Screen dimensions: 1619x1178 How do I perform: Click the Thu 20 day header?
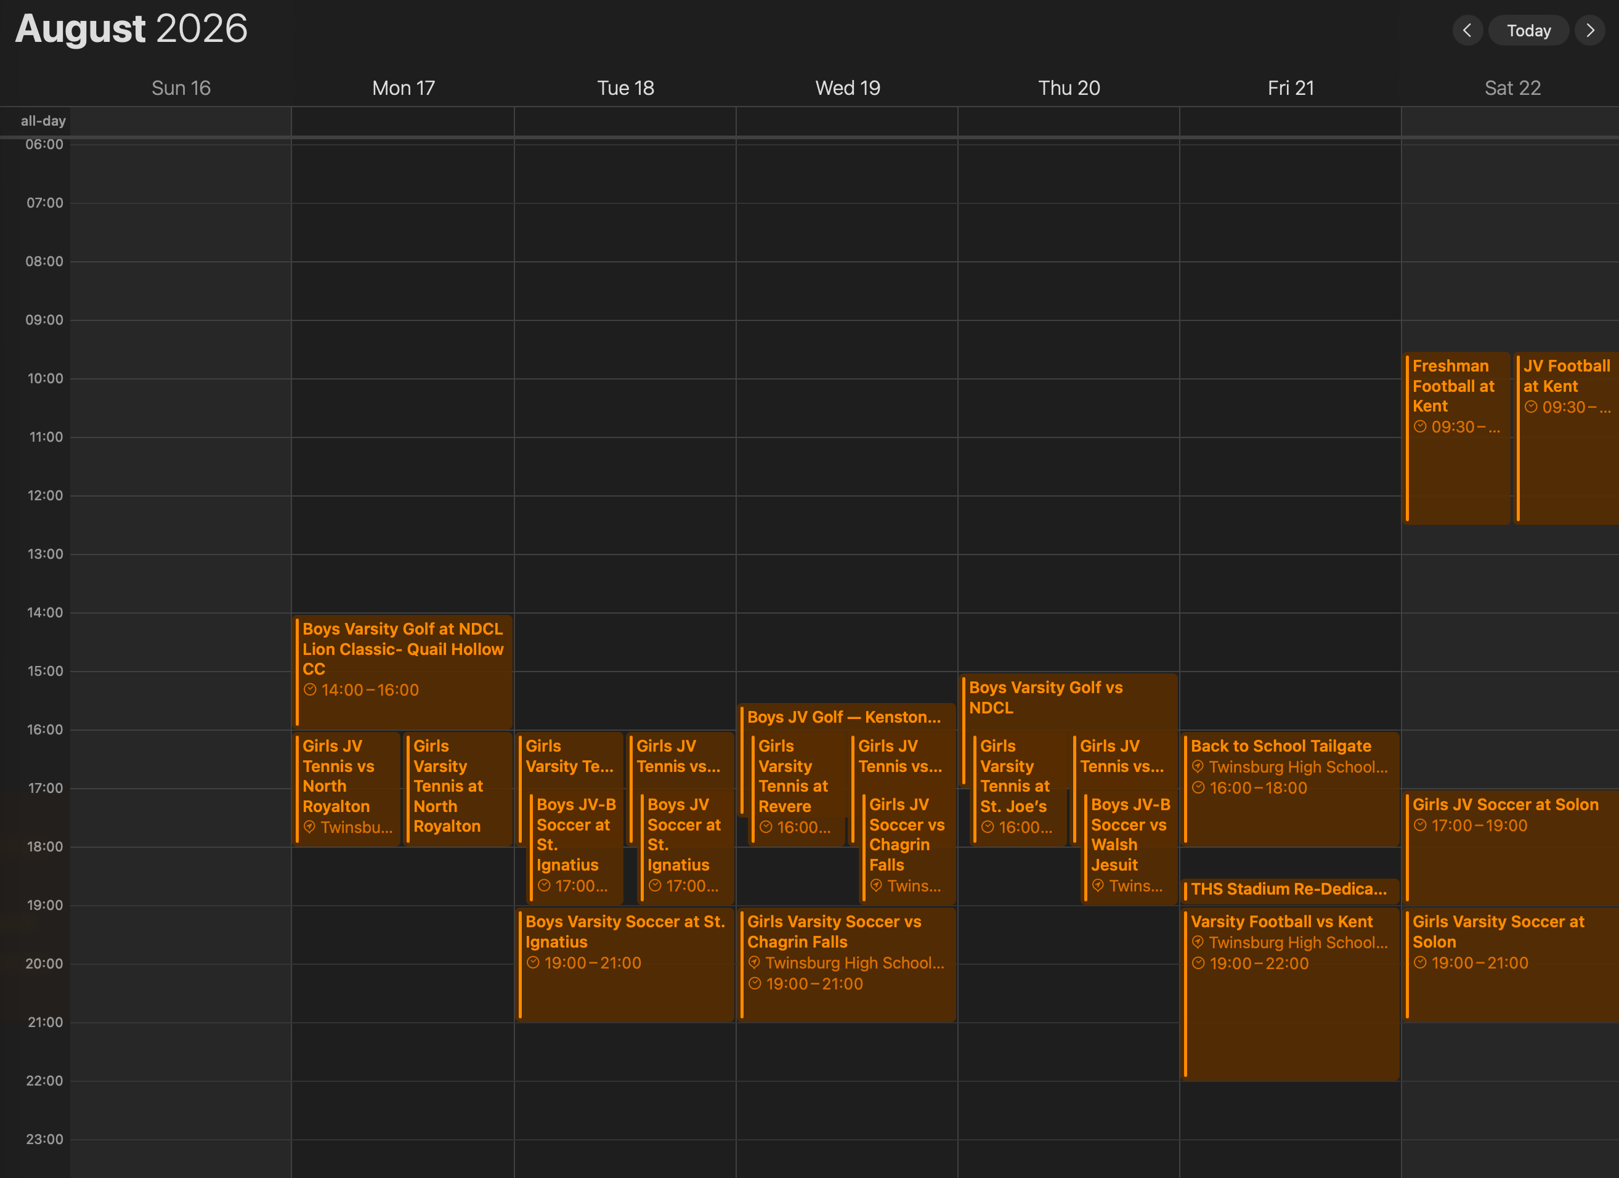pyautogui.click(x=1069, y=88)
